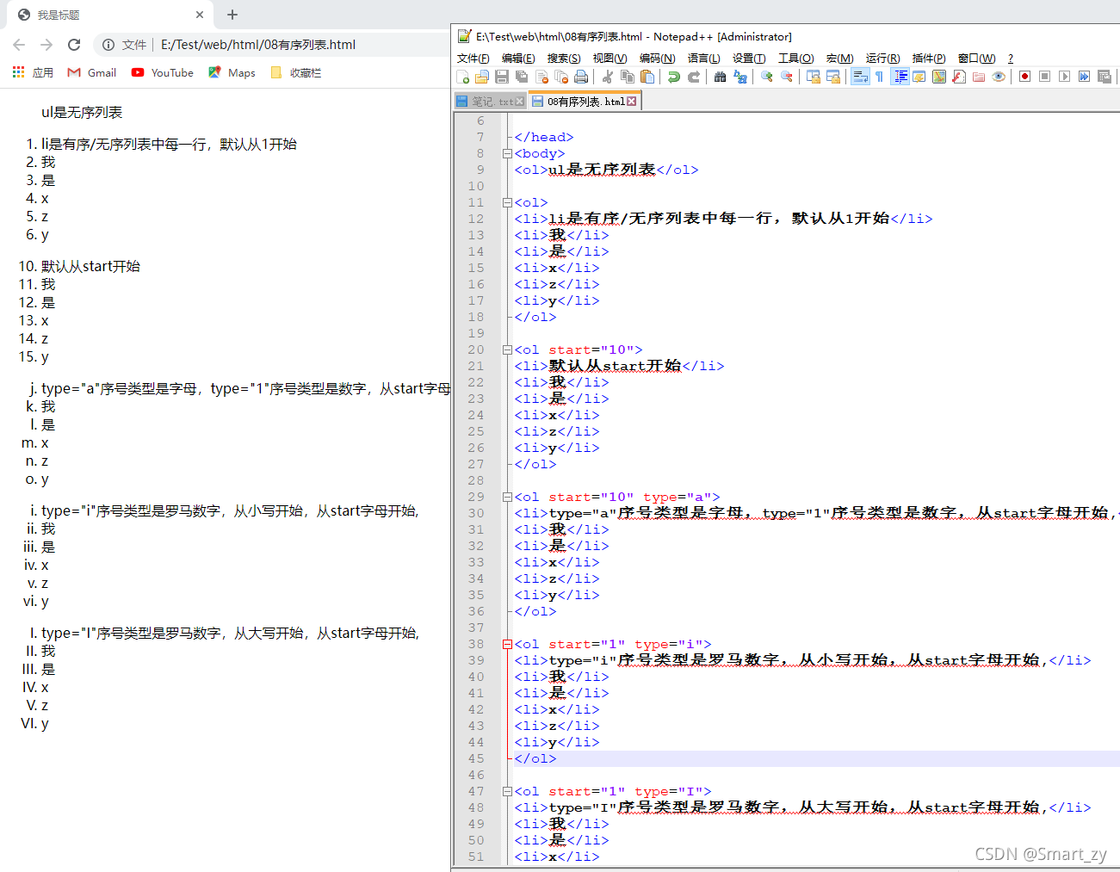Open the 搜索(S) menu

coord(564,58)
